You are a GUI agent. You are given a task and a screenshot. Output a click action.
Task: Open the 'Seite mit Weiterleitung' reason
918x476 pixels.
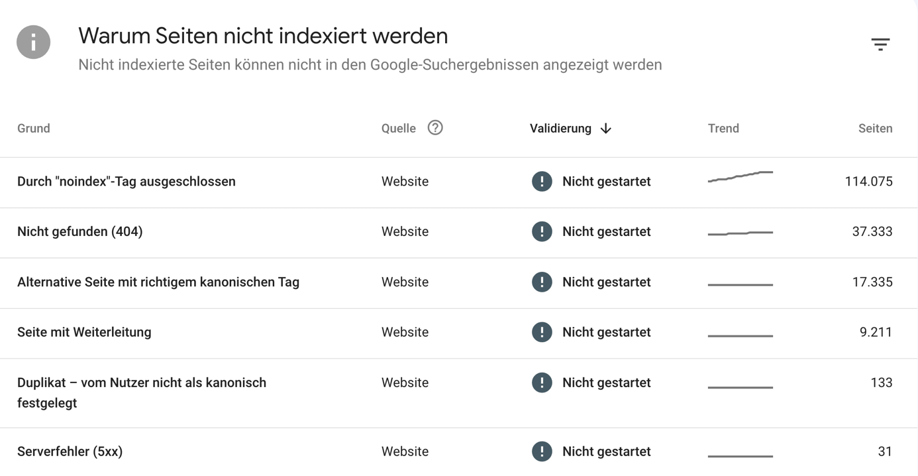(458, 333)
